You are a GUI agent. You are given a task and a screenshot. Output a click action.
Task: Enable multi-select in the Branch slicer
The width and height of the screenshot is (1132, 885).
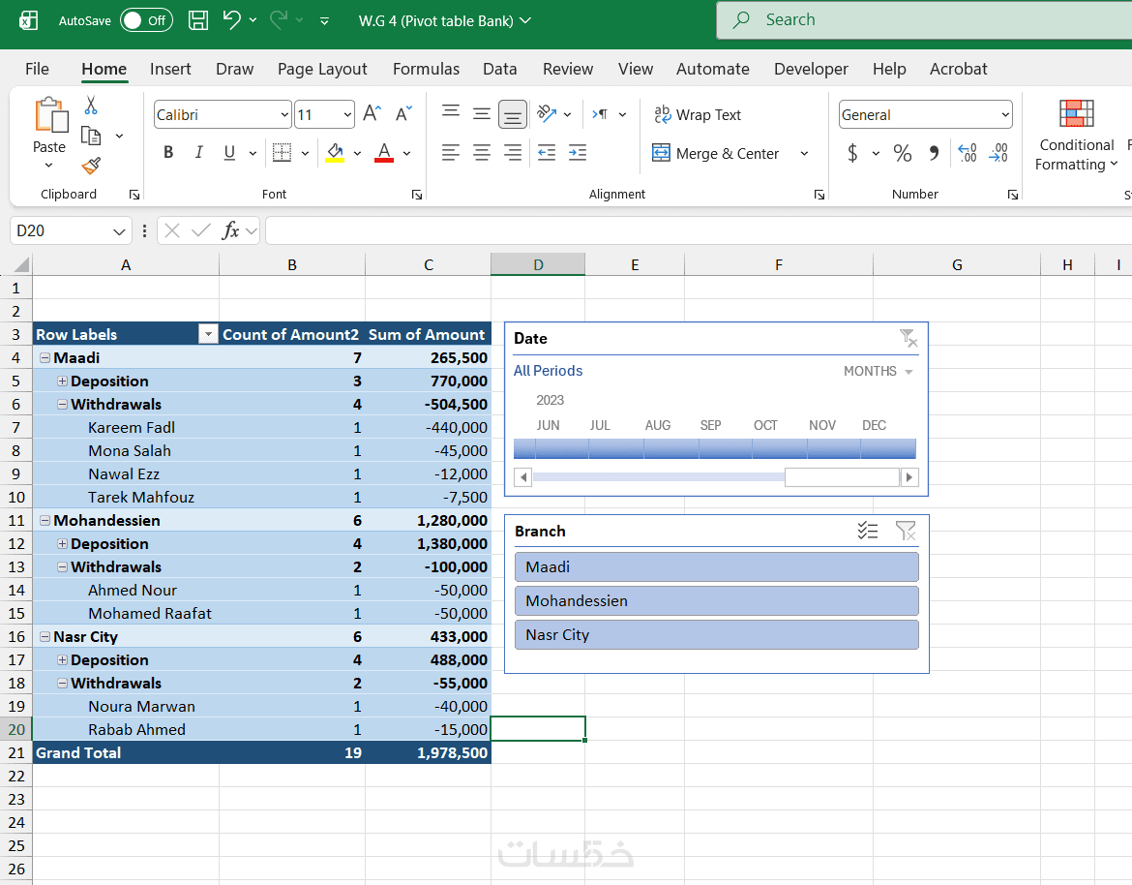click(868, 531)
